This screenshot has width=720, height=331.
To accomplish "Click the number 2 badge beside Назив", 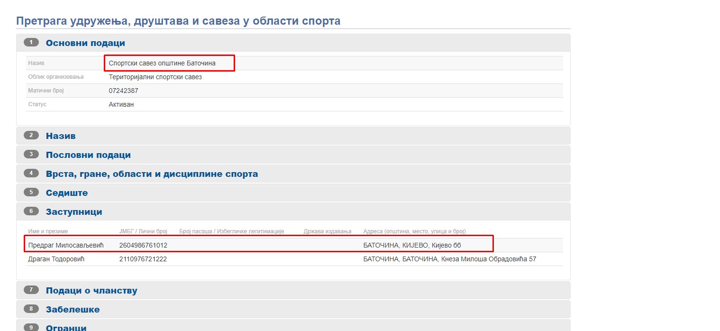I will (31, 136).
